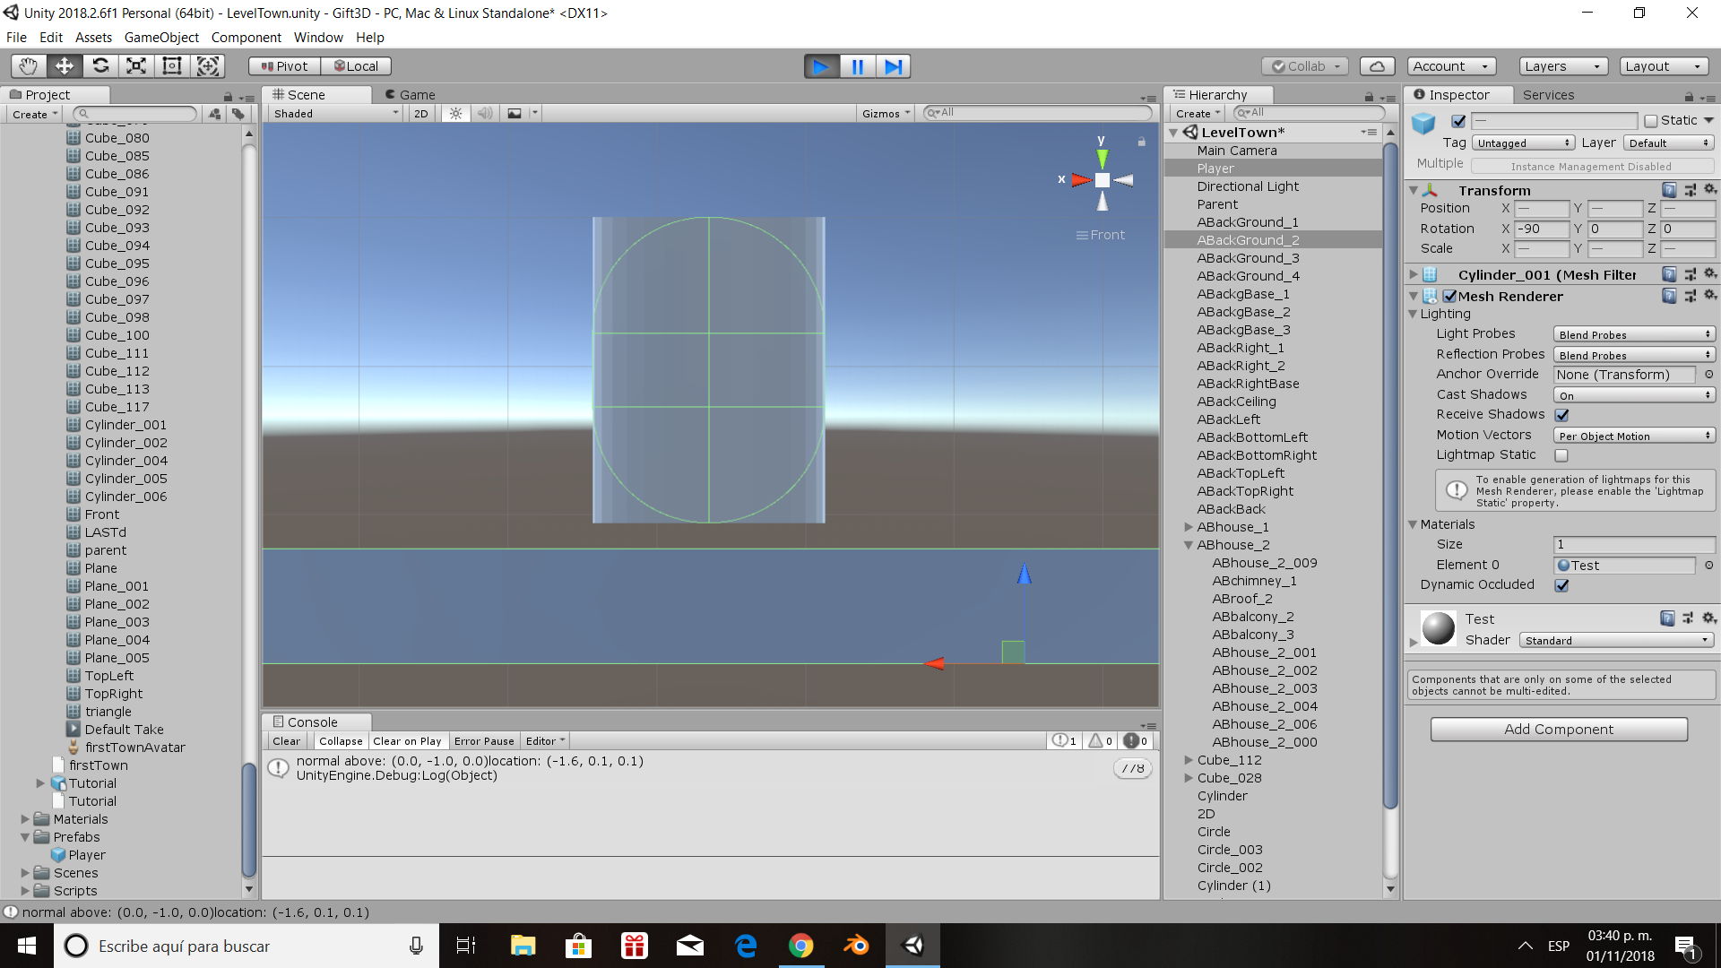This screenshot has height=968, width=1721.
Task: Click Anchor Override object picker circle
Action: click(x=1709, y=375)
